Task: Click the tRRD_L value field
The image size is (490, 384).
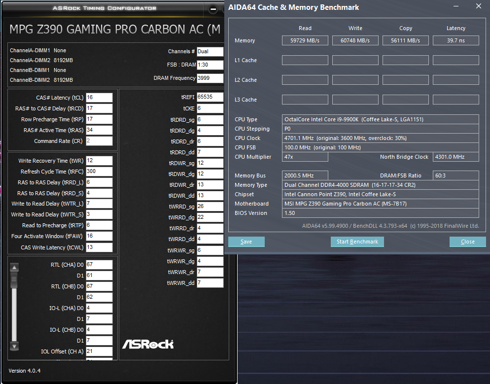Action: pyautogui.click(x=99, y=182)
